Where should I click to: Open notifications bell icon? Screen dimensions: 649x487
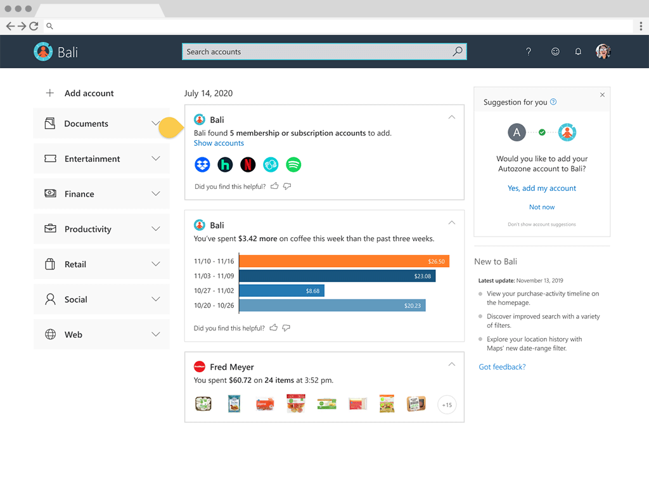pos(578,52)
